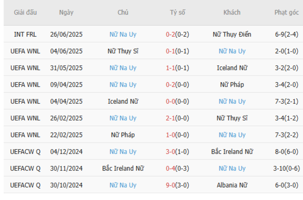Click the "Phạt góc" column header

(x=286, y=13)
